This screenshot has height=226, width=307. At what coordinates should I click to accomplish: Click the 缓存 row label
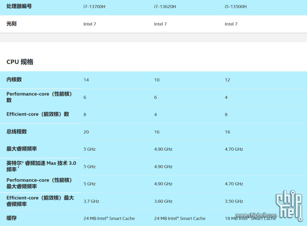[11, 218]
